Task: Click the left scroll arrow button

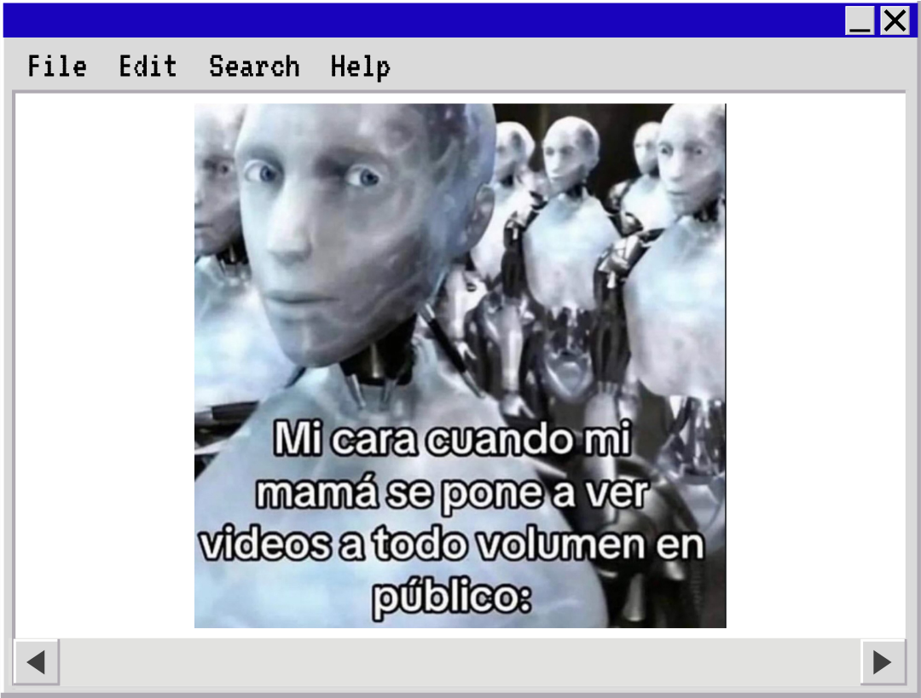Action: pos(37,662)
